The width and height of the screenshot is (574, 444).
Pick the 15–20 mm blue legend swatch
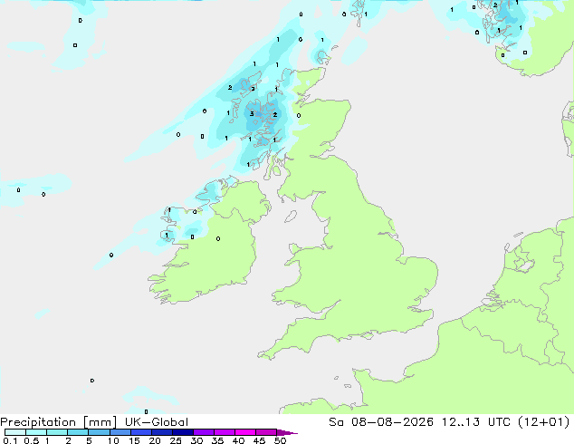(140, 432)
